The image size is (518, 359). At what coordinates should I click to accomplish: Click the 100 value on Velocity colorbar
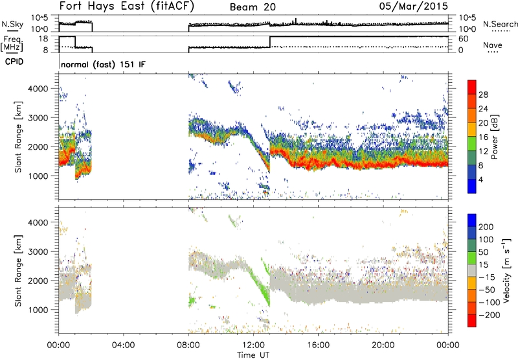pyautogui.click(x=486, y=240)
